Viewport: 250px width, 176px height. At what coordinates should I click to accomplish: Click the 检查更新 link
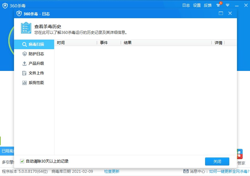point(112,172)
